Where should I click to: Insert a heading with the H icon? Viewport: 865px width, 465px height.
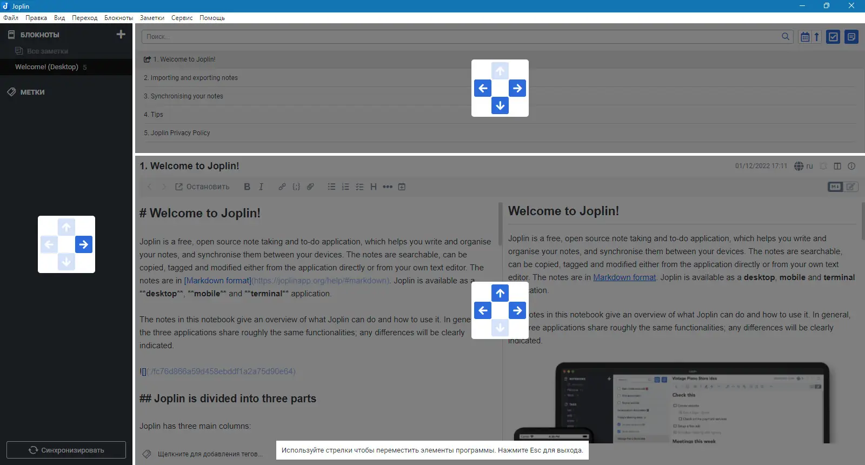click(374, 187)
